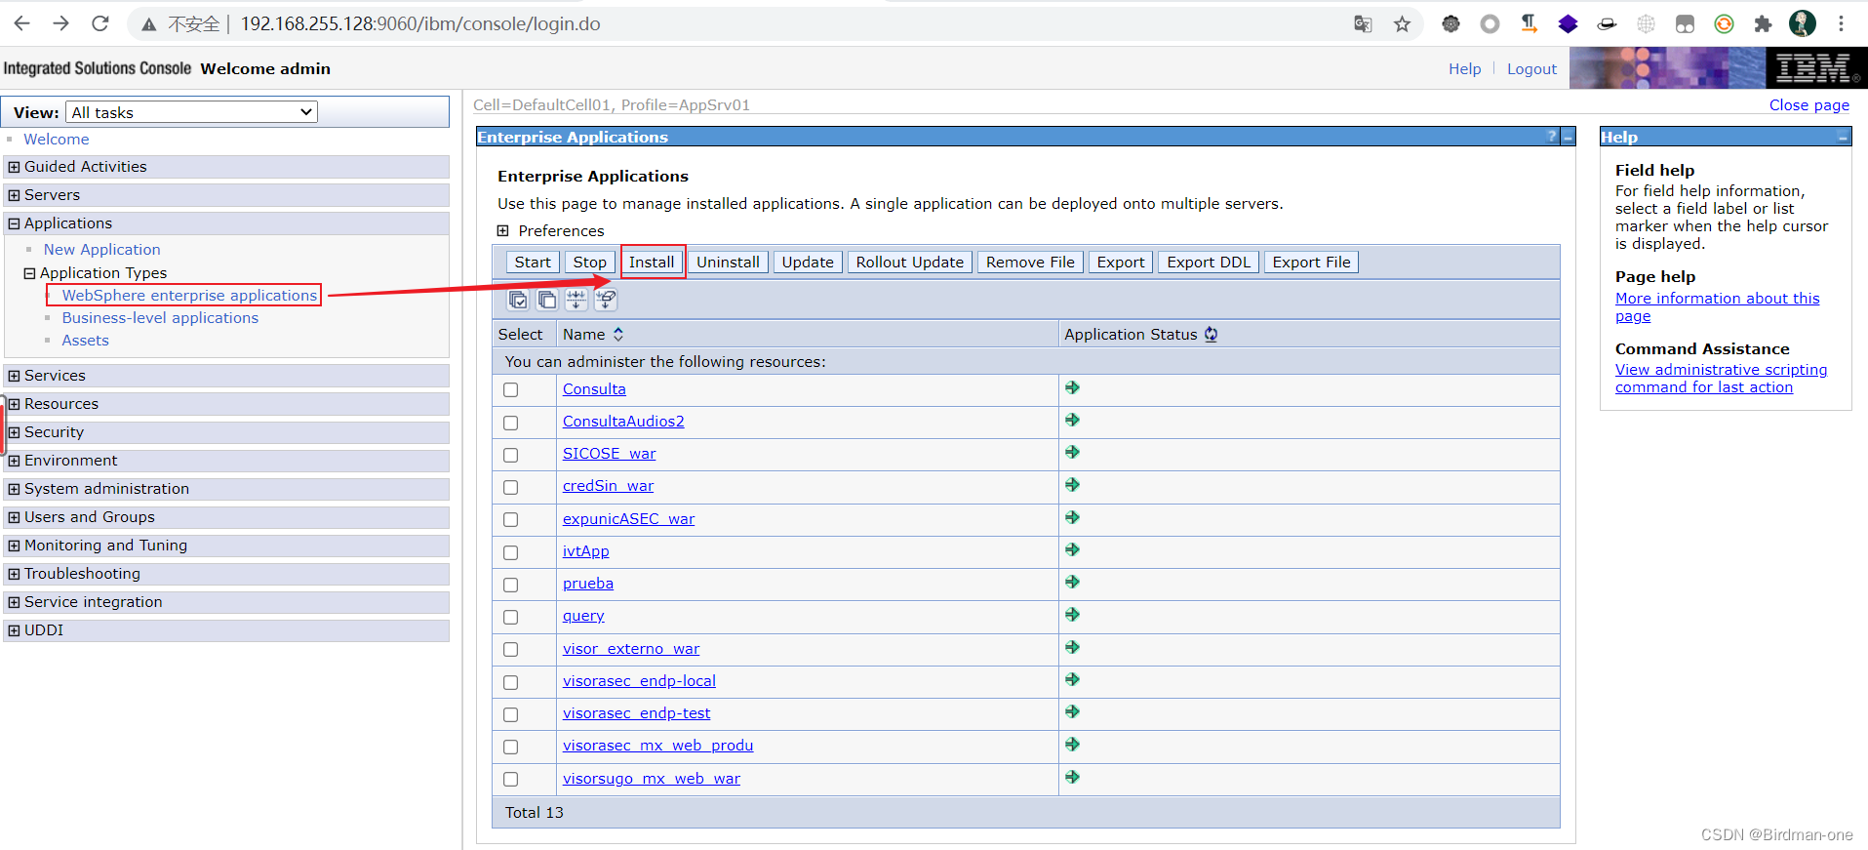This screenshot has height=850, width=1868.
Task: Bookmark this page with the star icon
Action: 1402,24
